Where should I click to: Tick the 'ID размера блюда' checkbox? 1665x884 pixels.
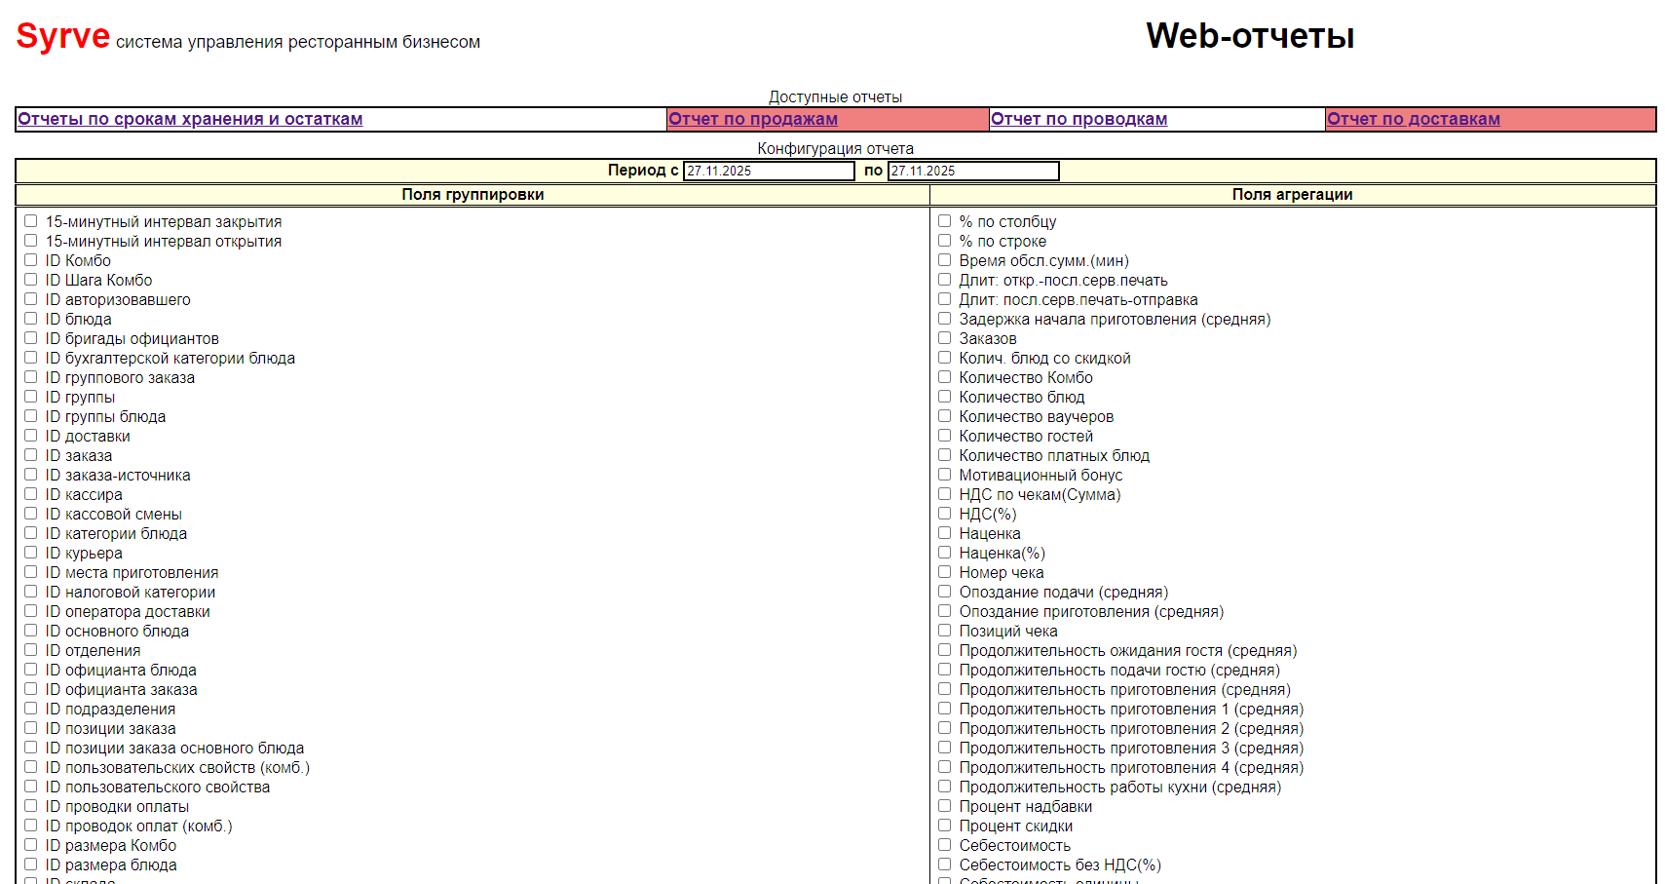tap(31, 865)
